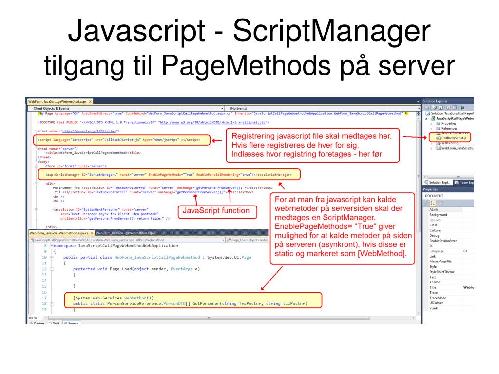Click the Properties folder icon in Solution Explorer

[x=438, y=123]
